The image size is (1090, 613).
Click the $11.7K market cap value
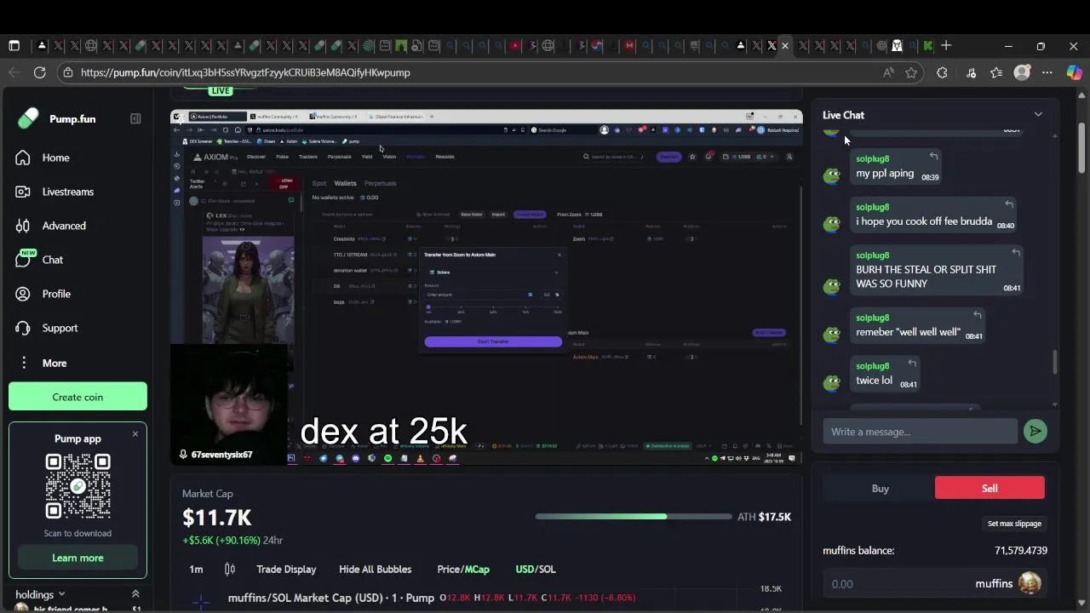pos(216,517)
